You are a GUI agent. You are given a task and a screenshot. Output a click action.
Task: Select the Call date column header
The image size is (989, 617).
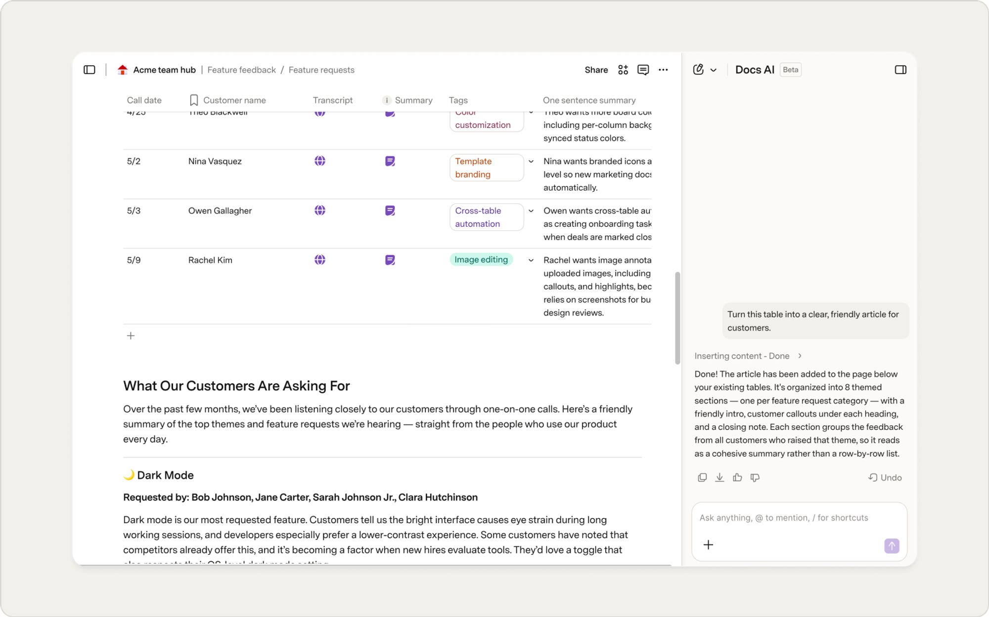pos(144,100)
